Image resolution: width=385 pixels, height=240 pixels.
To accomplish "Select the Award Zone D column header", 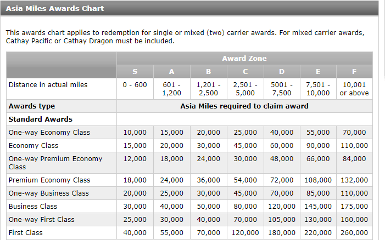I will pos(282,72).
